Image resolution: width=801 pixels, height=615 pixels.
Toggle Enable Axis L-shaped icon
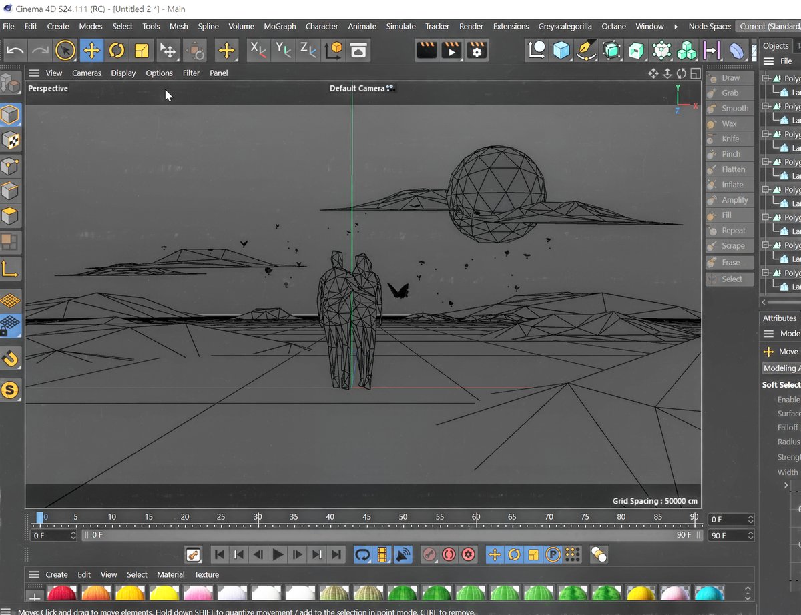pyautogui.click(x=10, y=269)
